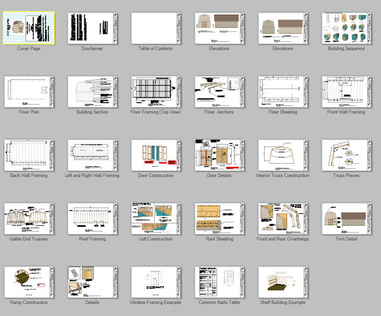Click the 'Ramp Construction' caption text
Screen dimensions: 381x316
click(x=29, y=302)
